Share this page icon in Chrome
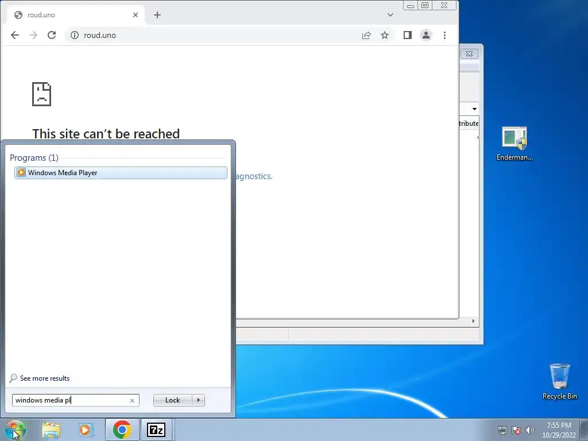588x441 pixels. tap(366, 35)
